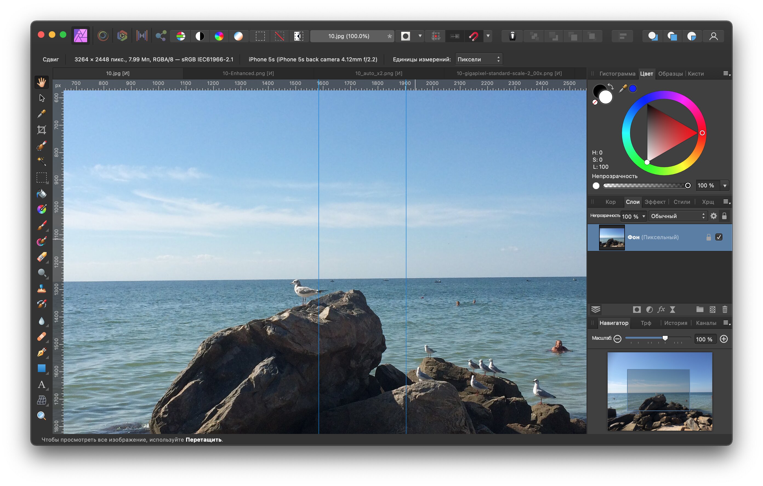Toggle visibility checkbox of Фон layer

(719, 237)
